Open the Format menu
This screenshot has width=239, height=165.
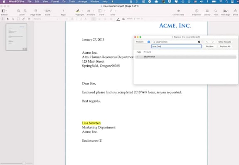tap(55, 2)
